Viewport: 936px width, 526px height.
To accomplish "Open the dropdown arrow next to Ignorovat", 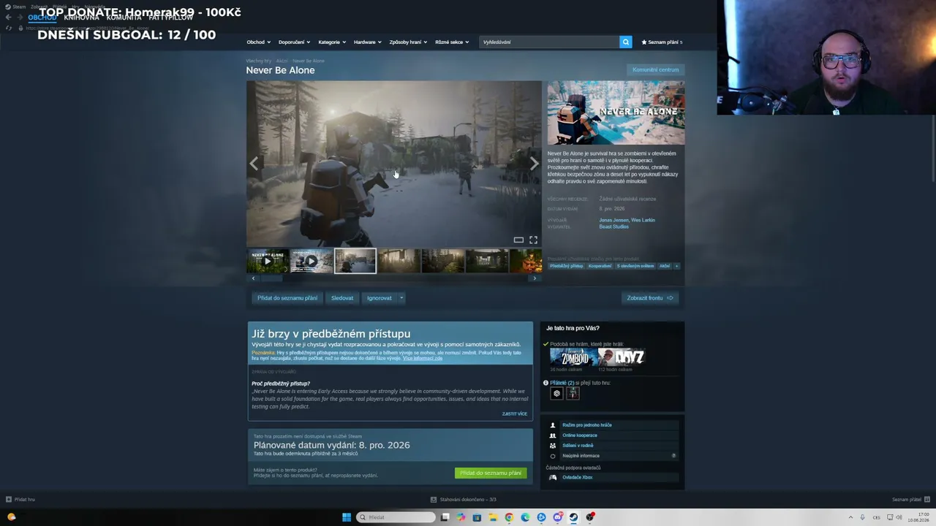I will (x=401, y=298).
